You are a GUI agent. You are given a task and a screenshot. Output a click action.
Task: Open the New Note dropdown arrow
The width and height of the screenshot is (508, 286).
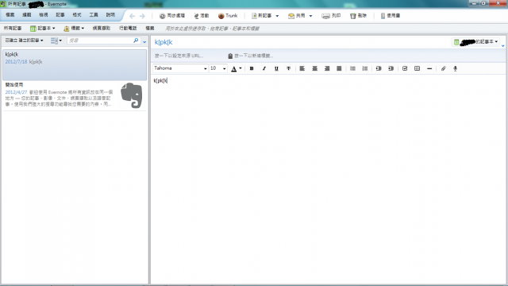click(x=277, y=16)
